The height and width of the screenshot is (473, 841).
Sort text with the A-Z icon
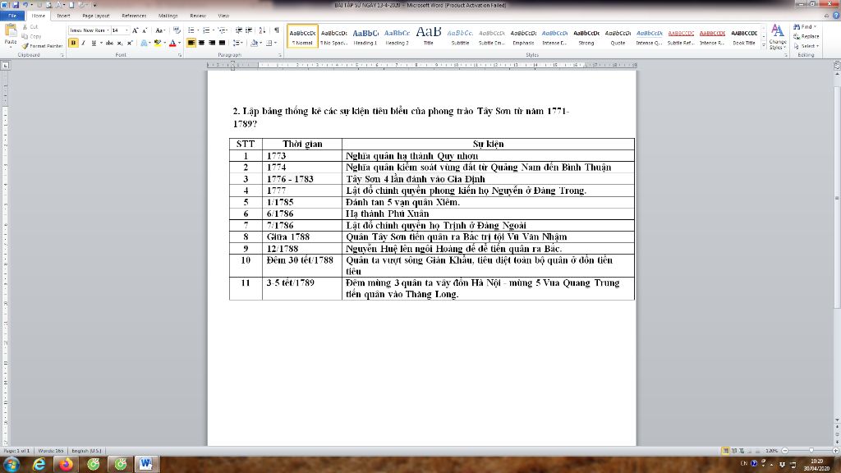tap(262, 30)
